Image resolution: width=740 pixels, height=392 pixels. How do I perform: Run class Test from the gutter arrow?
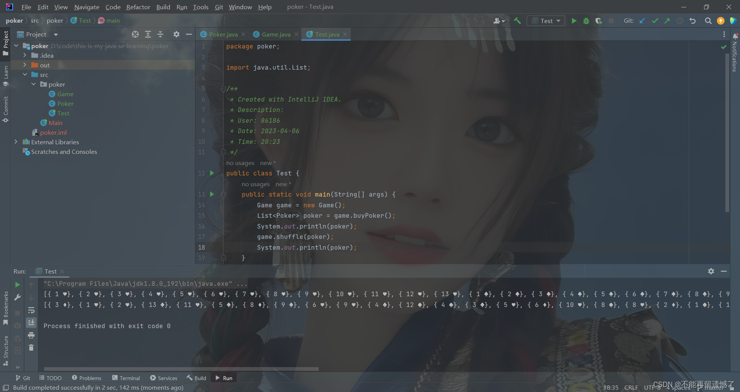(x=212, y=173)
